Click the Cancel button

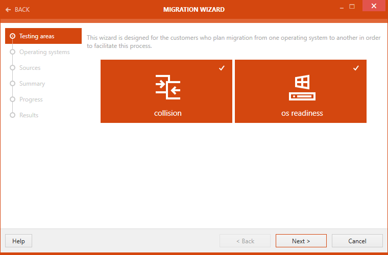click(357, 241)
